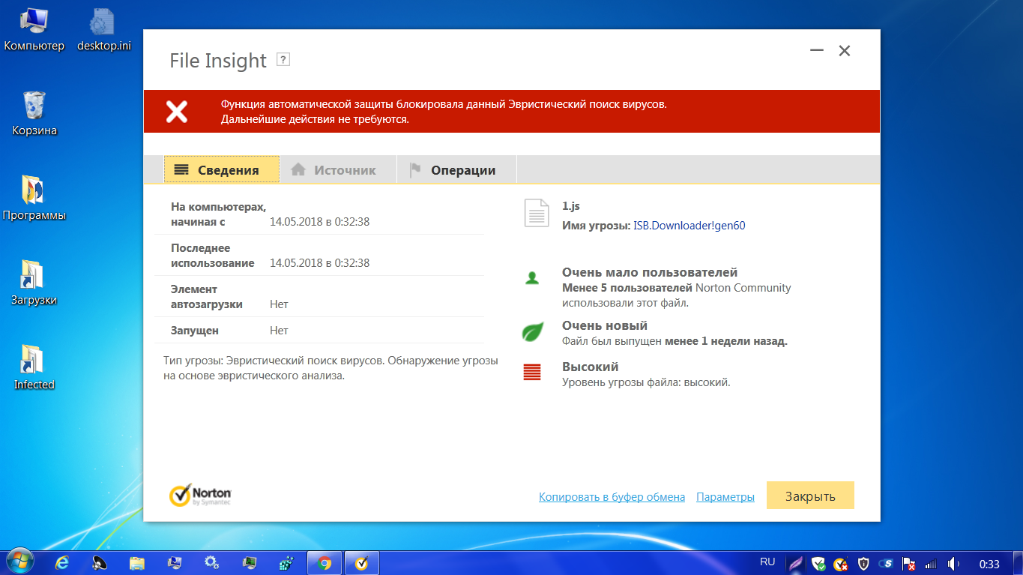Switch to the Сведения tab
1023x575 pixels.
pyautogui.click(x=221, y=169)
